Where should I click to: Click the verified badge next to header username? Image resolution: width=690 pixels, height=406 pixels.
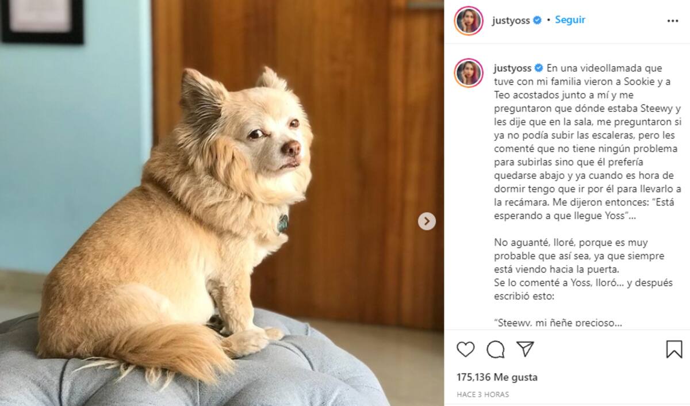tap(538, 20)
